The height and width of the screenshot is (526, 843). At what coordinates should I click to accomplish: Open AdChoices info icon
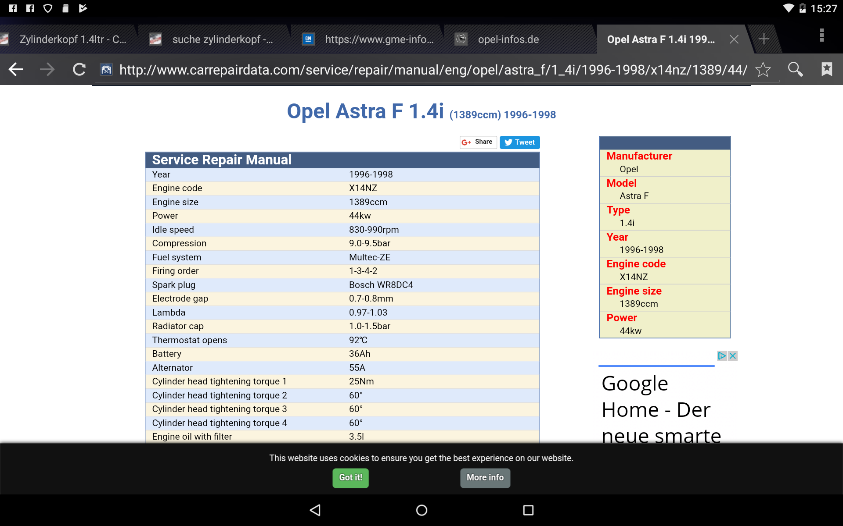tap(722, 356)
